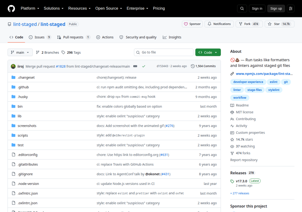Screen dimensions: 302x212
Task: Click the .gitattributes file icon
Action: coord(14,164)
